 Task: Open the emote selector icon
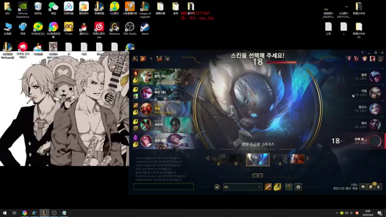298,187
